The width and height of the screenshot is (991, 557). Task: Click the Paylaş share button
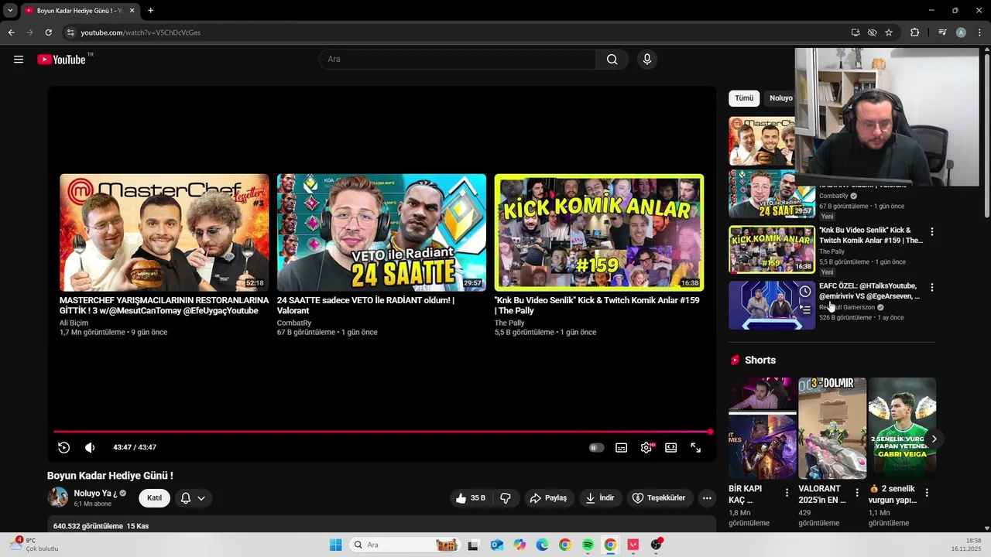click(547, 498)
